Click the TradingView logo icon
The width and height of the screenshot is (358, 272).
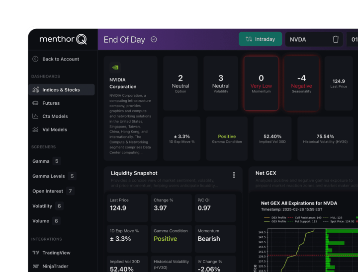(x=36, y=253)
